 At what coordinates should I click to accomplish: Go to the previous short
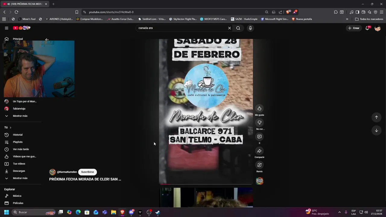coord(376,117)
